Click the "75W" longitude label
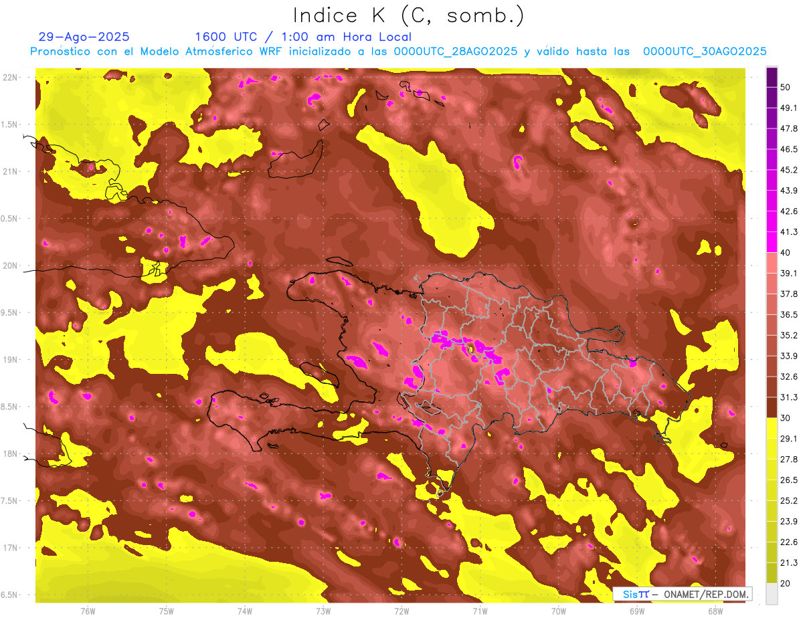Viewport: 803px width, 620px height. (167, 611)
